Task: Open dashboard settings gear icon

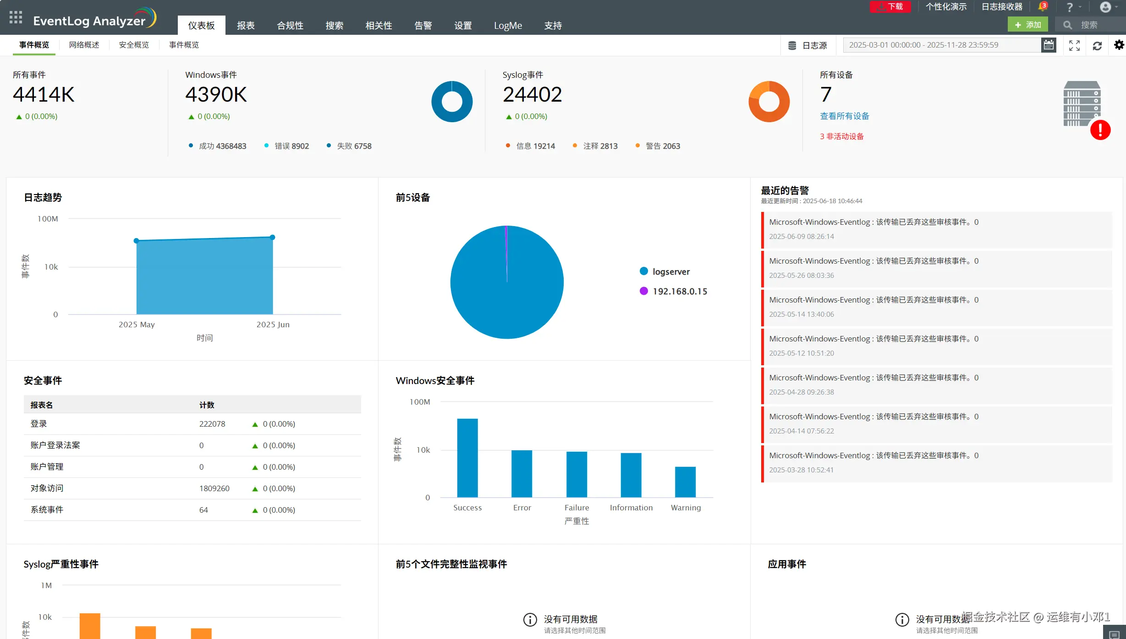Action: pyautogui.click(x=1119, y=45)
